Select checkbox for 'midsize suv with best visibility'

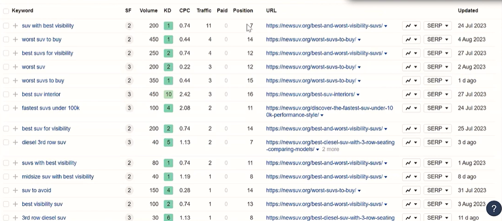click(x=6, y=176)
